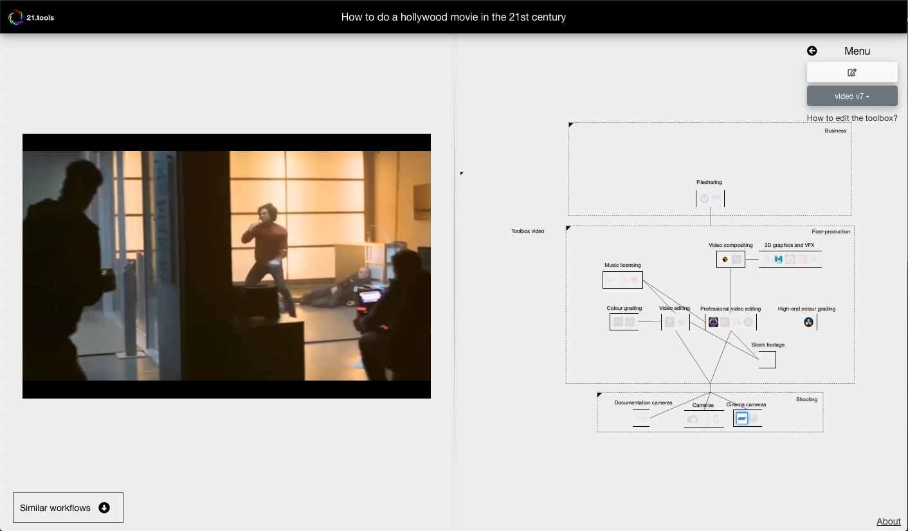
Task: Open How to edit the toolbox help
Action: coord(852,118)
